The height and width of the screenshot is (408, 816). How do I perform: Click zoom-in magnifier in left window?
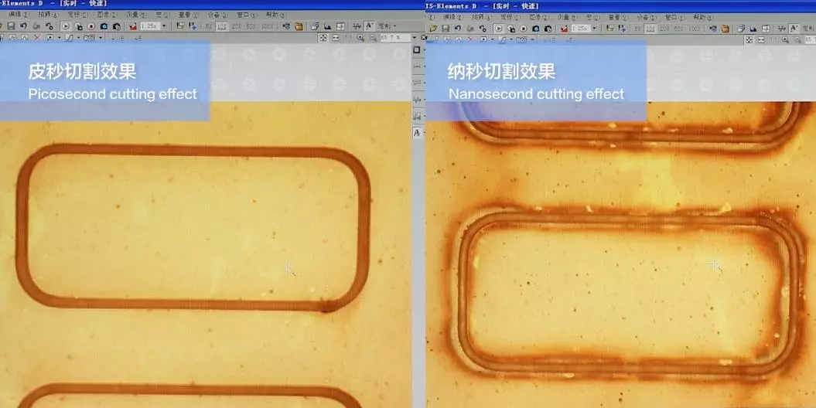click(x=360, y=37)
